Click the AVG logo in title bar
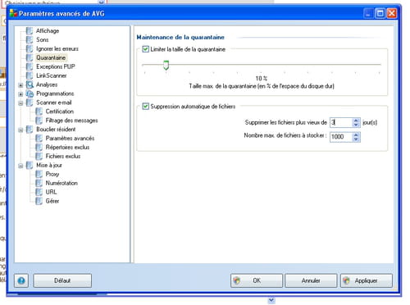 tap(13, 13)
